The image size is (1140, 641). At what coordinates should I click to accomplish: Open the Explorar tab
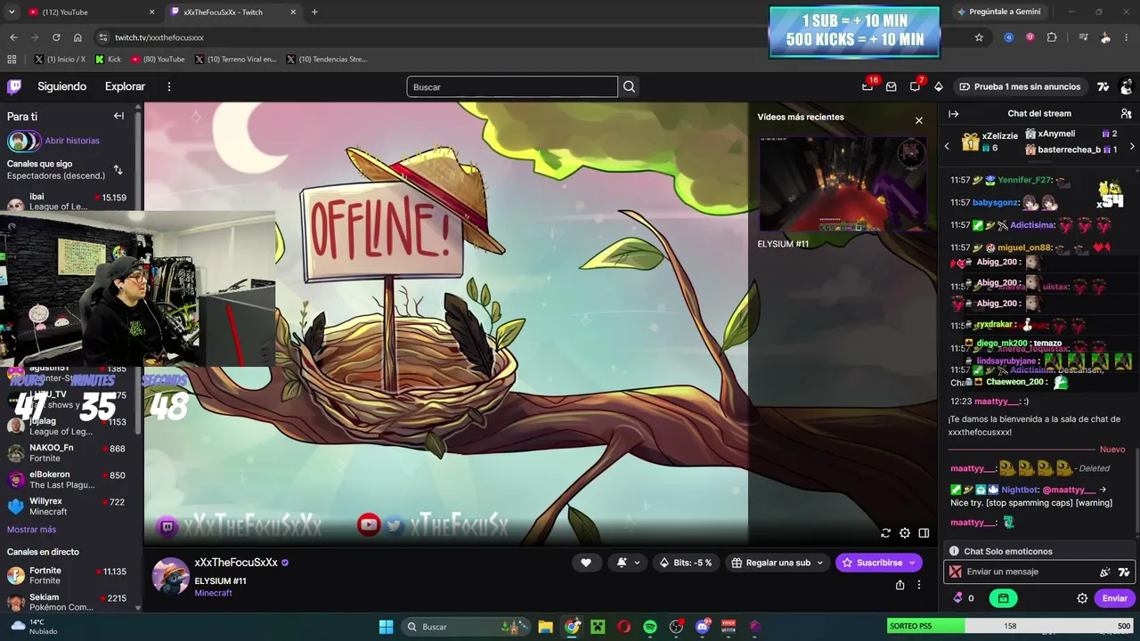125,86
